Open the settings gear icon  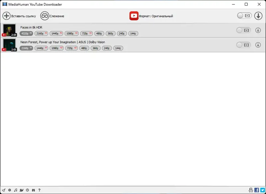point(9,190)
